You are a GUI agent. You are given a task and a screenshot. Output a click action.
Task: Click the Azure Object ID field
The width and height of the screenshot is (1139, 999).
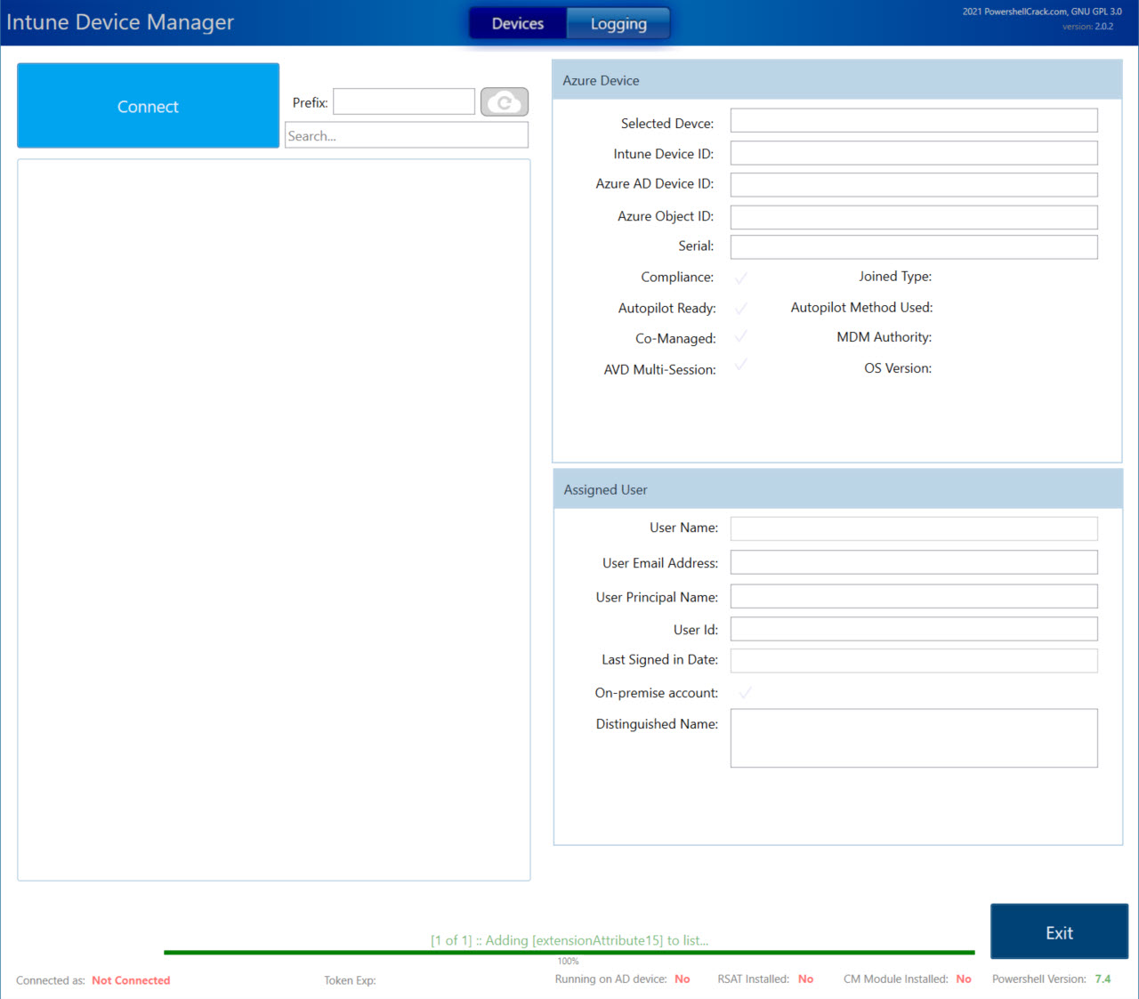(x=914, y=217)
